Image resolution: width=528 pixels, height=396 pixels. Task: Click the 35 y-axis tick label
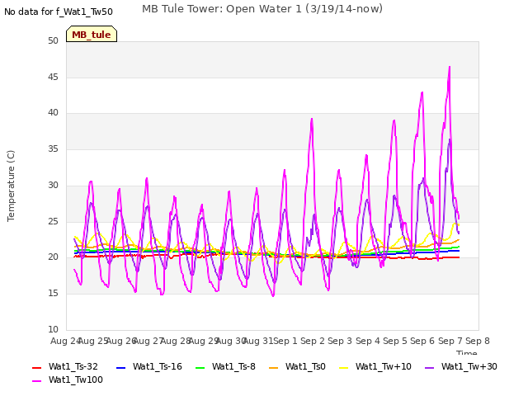click(53, 148)
